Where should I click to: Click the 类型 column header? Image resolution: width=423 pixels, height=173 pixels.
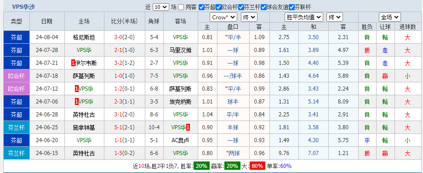point(17,21)
